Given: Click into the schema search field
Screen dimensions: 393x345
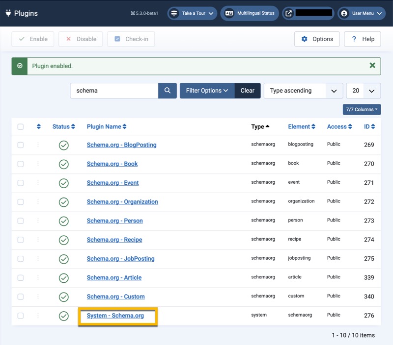Looking at the screenshot, I should pos(114,91).
